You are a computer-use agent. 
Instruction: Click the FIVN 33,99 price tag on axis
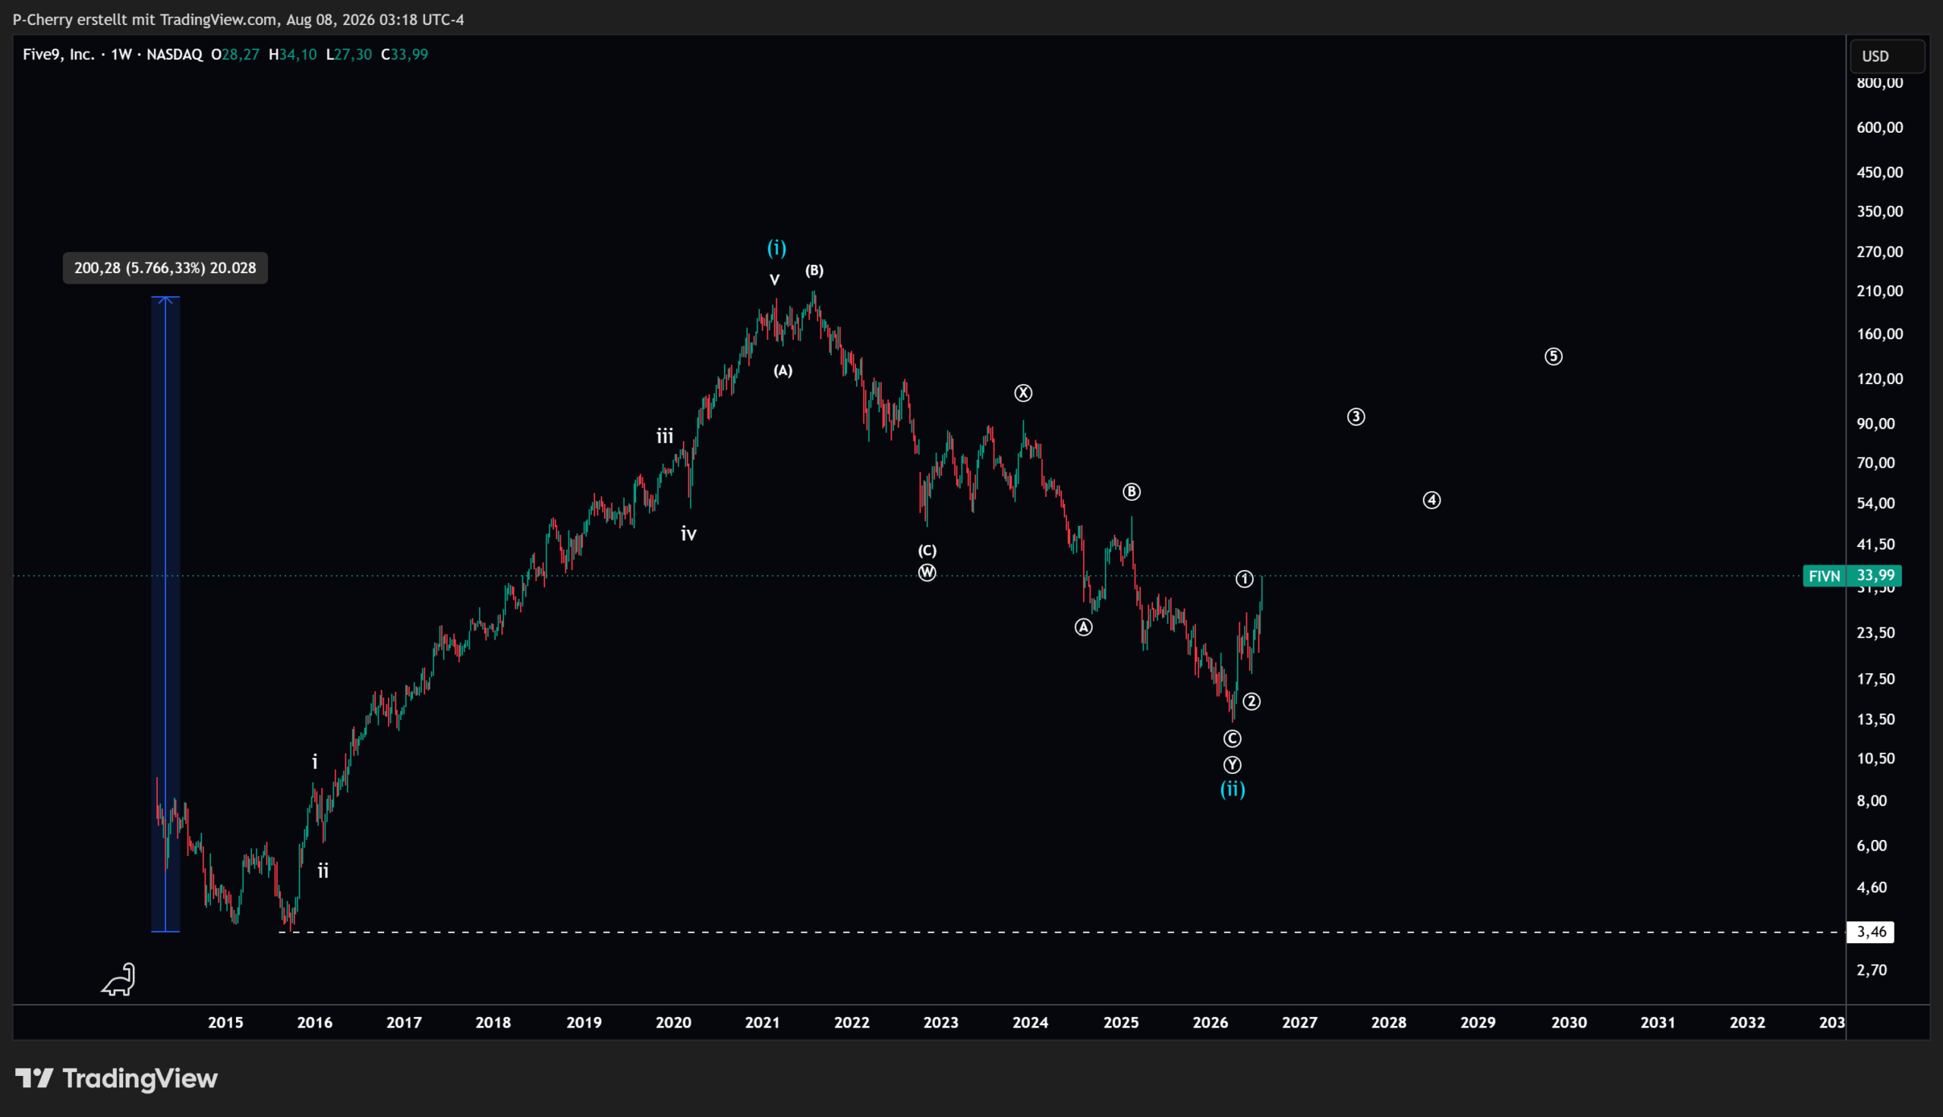pyautogui.click(x=1852, y=575)
